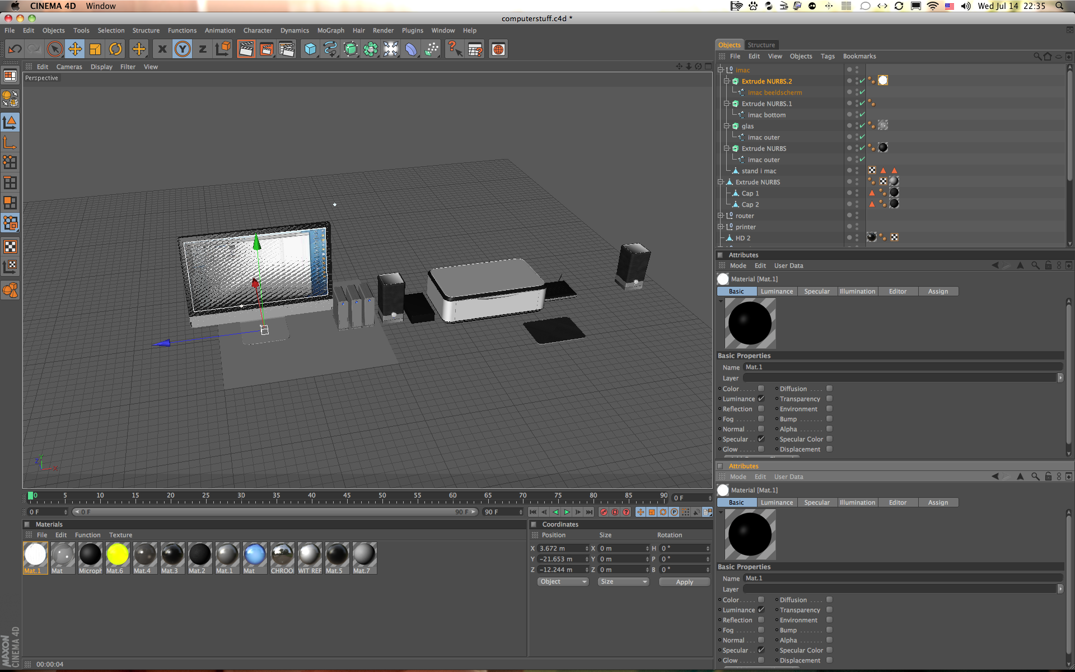Play the animation forwards

point(567,512)
